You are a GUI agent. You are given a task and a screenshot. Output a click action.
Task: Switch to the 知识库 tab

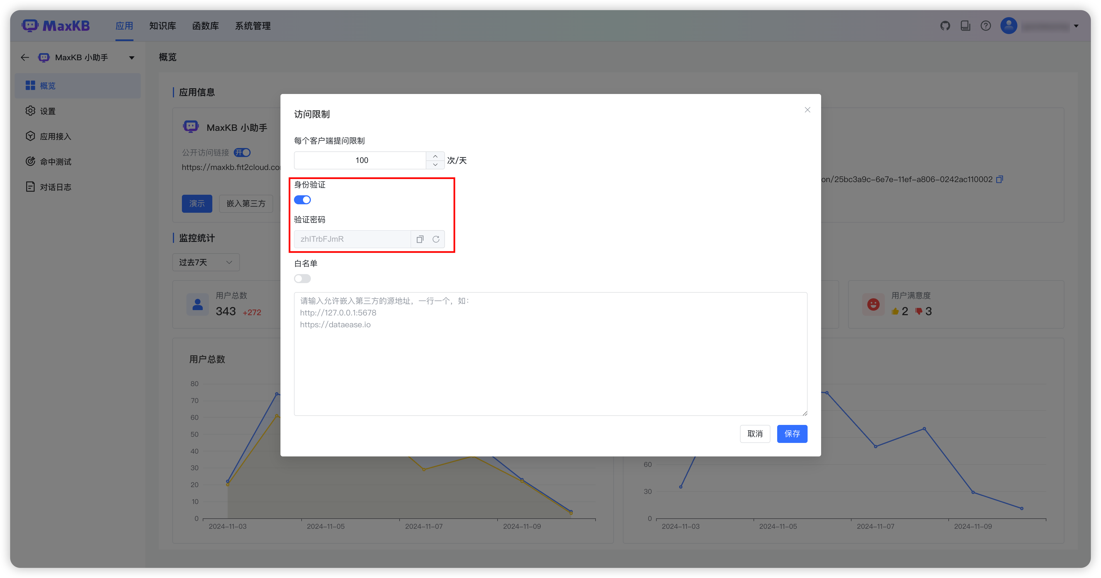coord(163,26)
